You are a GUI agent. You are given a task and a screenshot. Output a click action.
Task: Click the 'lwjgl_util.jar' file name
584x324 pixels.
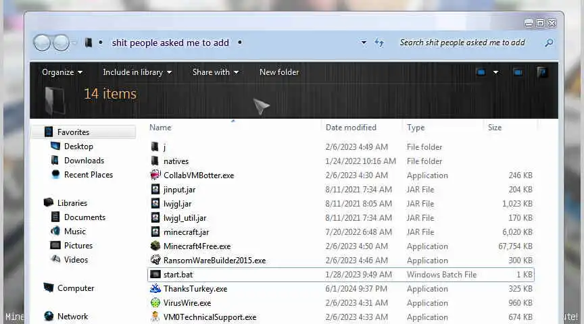pyautogui.click(x=185, y=218)
